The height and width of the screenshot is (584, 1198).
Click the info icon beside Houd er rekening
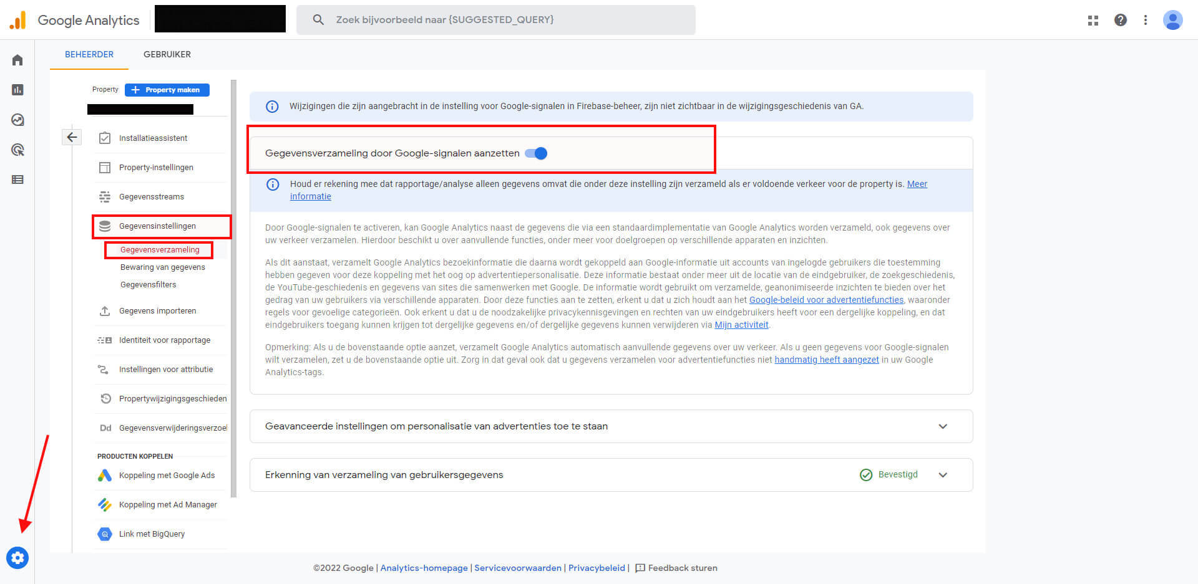pos(273,184)
